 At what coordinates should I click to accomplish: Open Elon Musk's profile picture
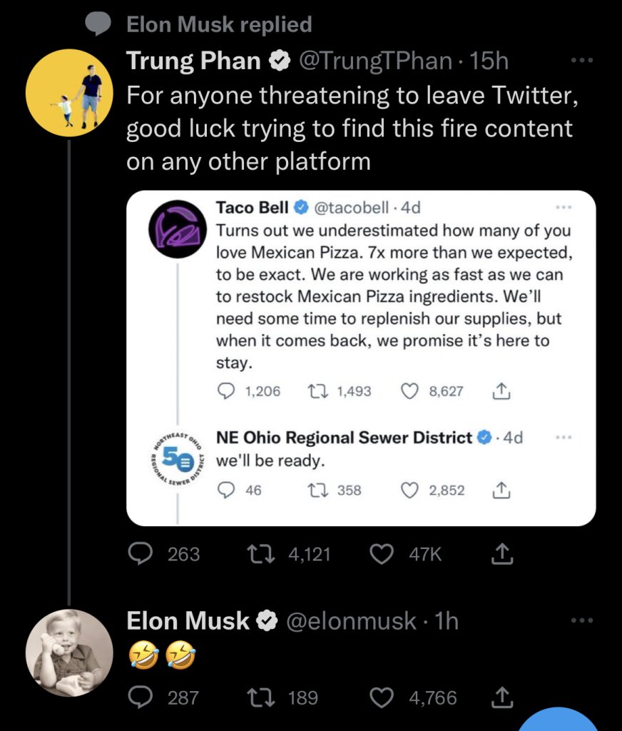click(69, 652)
